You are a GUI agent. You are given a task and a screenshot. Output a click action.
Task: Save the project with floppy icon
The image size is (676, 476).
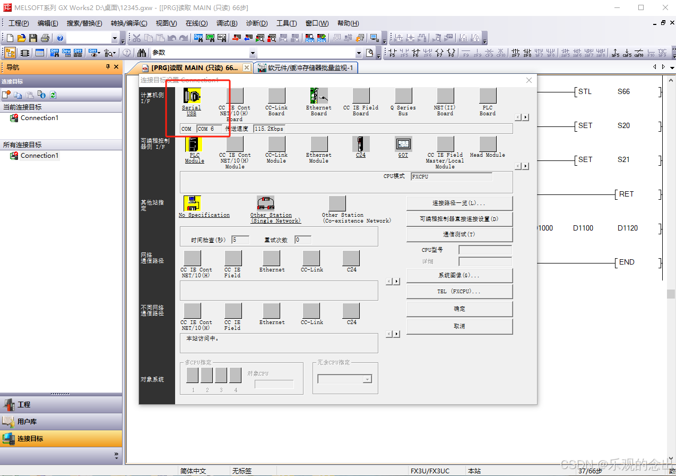pos(33,38)
